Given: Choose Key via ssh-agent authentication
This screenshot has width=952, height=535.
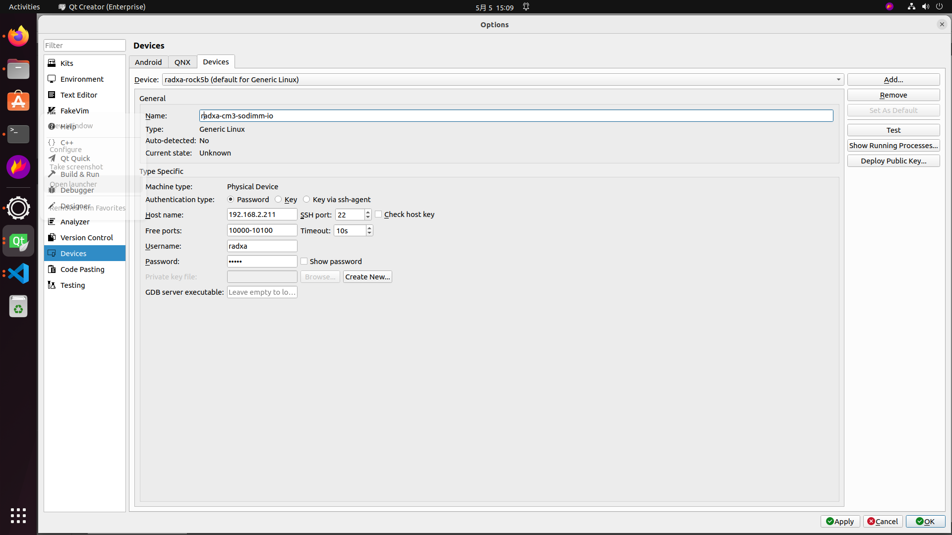Looking at the screenshot, I should tap(306, 199).
